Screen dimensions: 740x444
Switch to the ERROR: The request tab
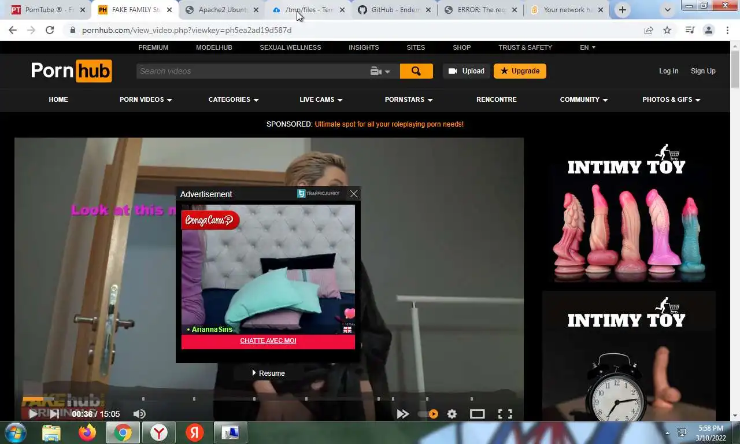481,10
